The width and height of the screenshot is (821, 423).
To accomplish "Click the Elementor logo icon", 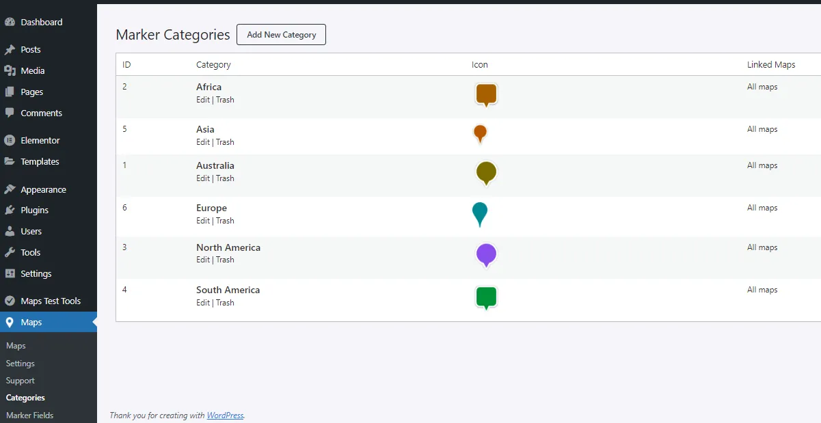I will tap(10, 140).
